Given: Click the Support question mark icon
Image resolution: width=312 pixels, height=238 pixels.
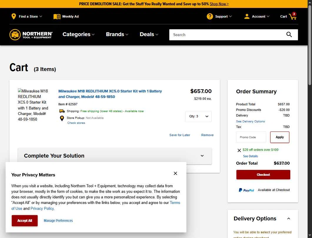Looking at the screenshot, I should pyautogui.click(x=210, y=16).
